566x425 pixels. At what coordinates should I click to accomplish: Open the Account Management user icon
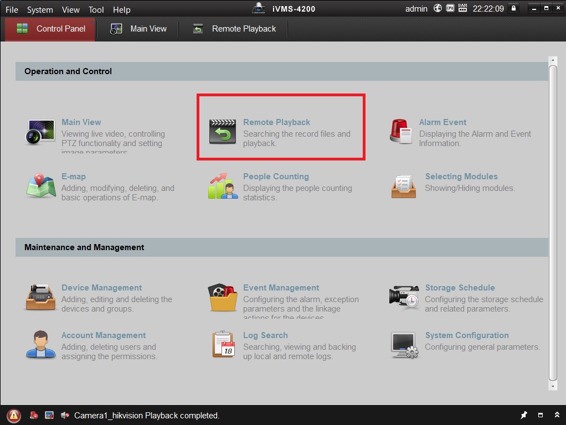coord(41,344)
